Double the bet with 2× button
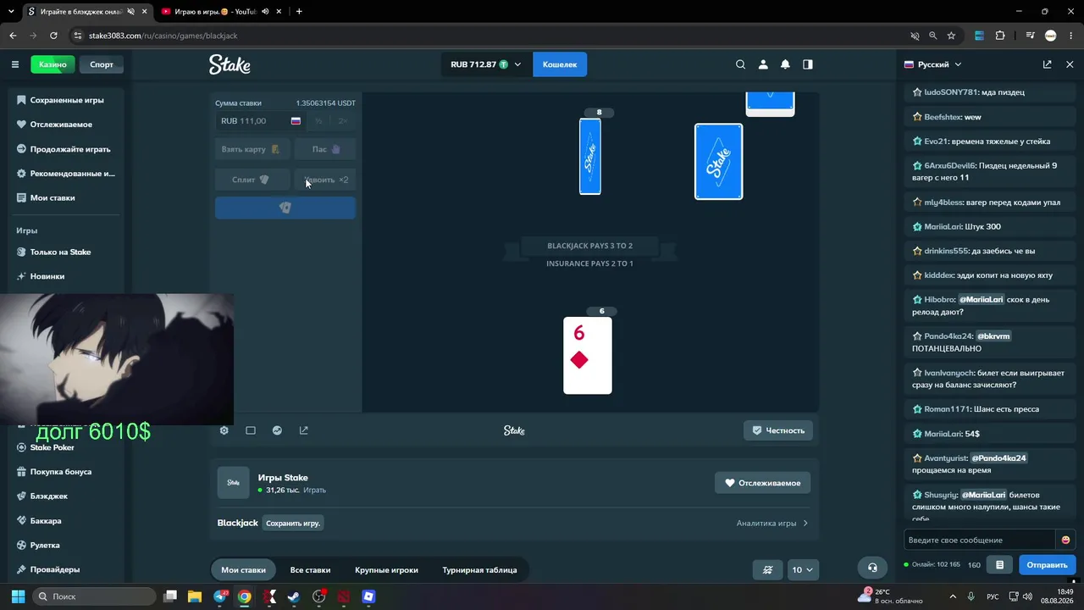Viewport: 1084px width, 610px height. tap(343, 121)
